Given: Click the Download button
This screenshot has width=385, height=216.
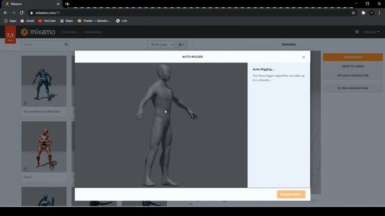Looking at the screenshot, I should click(x=353, y=57).
